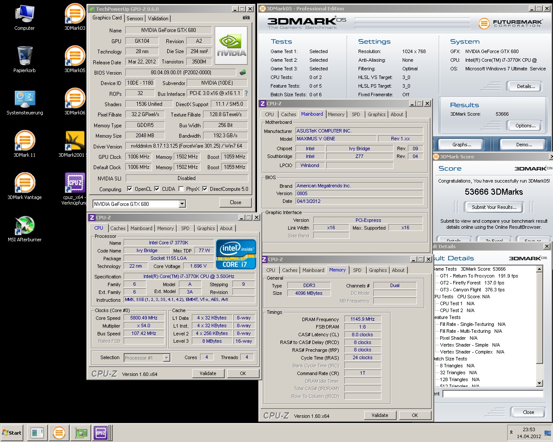Select CPU tab in Memory CPU-Z window
Screen dimensions: 553x442
[270, 270]
